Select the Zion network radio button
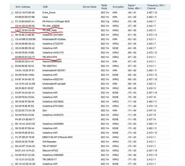This screenshot has height=166, width=185. (12, 111)
